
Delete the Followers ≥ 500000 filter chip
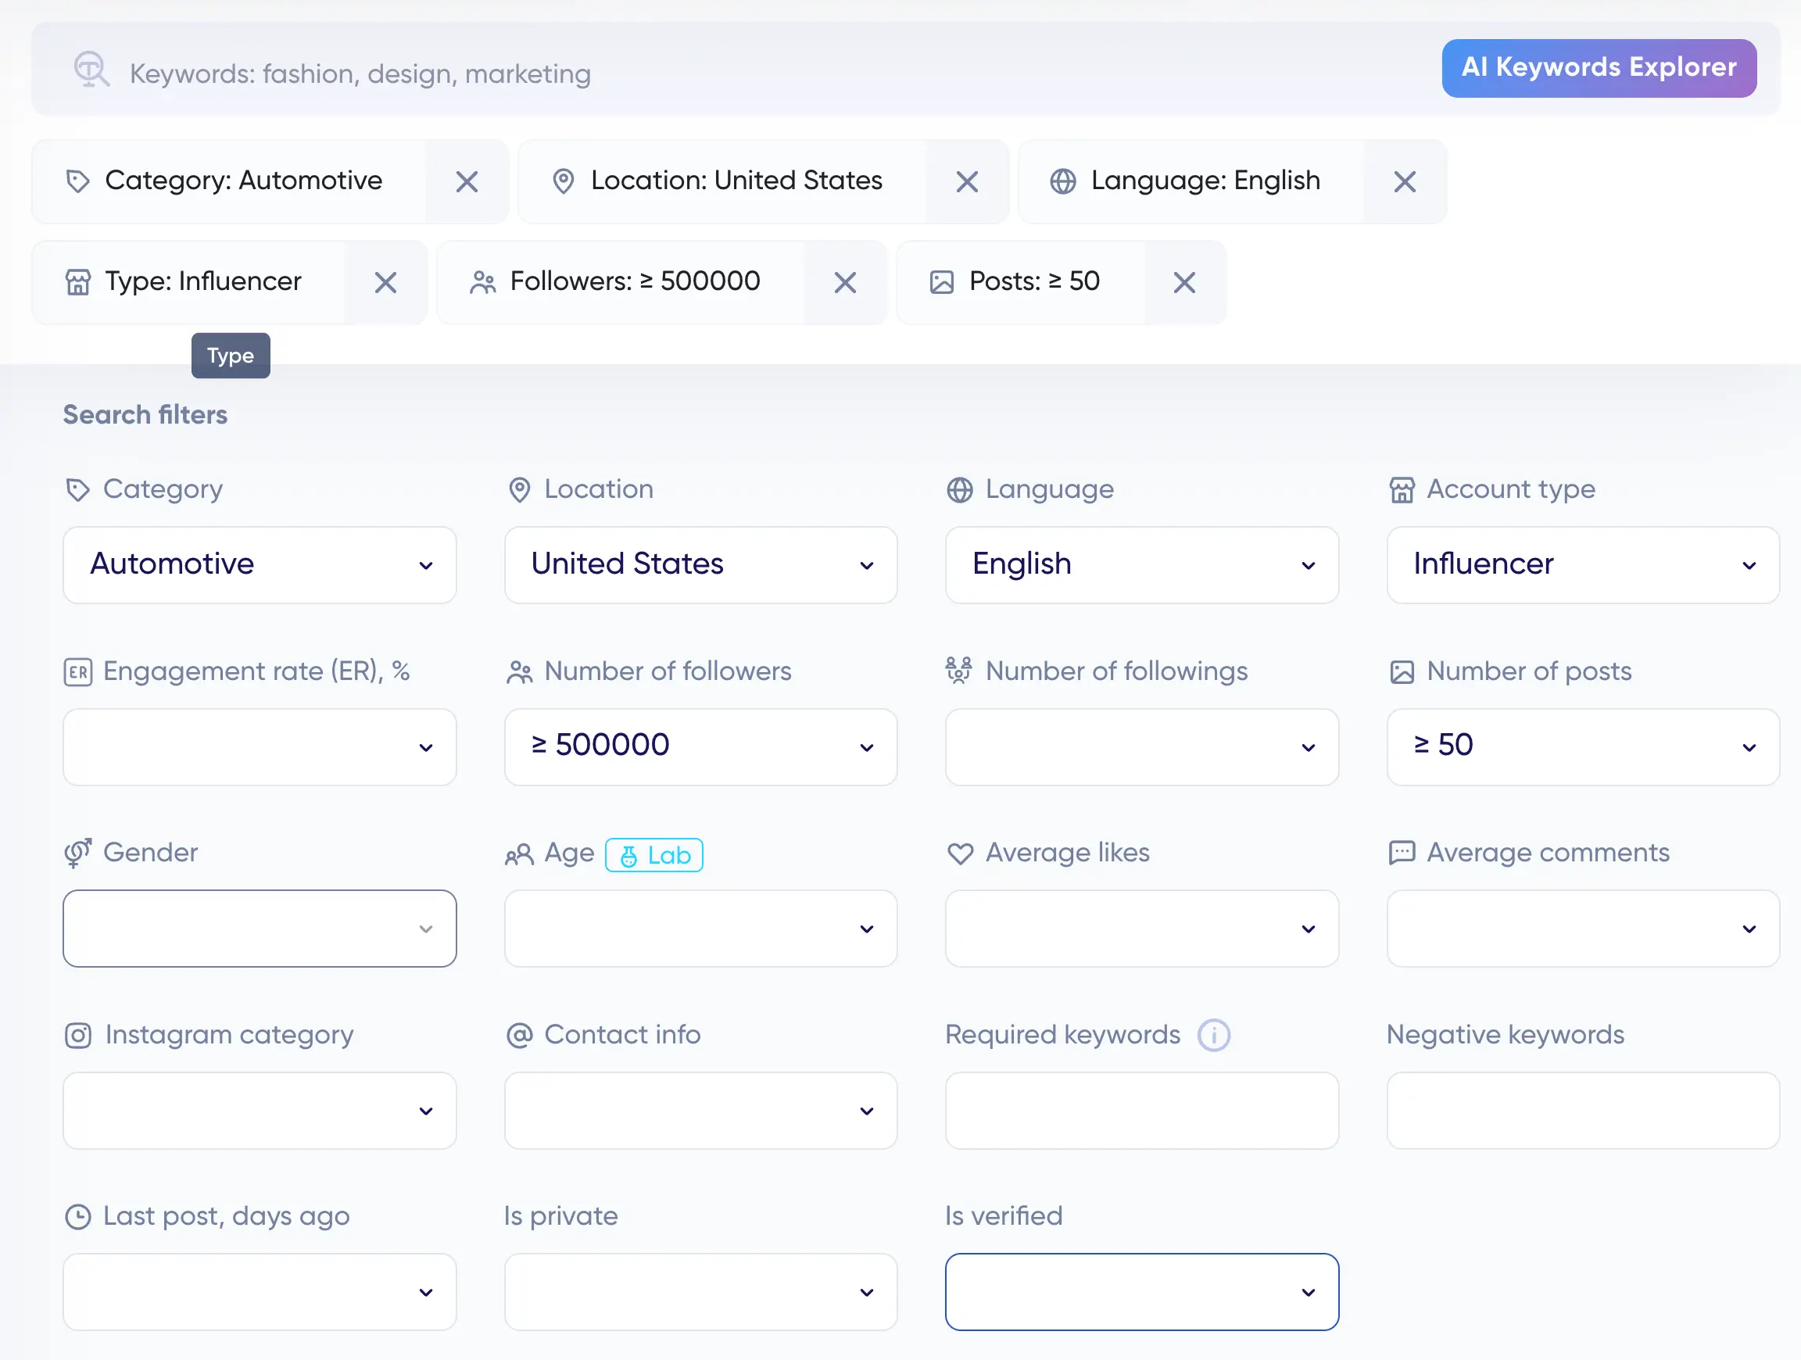[845, 282]
